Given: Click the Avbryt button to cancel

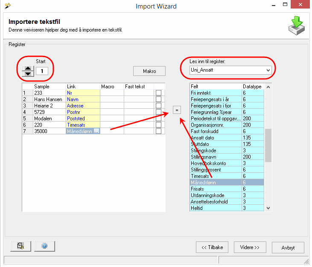Looking at the screenshot, I should pyautogui.click(x=288, y=247).
